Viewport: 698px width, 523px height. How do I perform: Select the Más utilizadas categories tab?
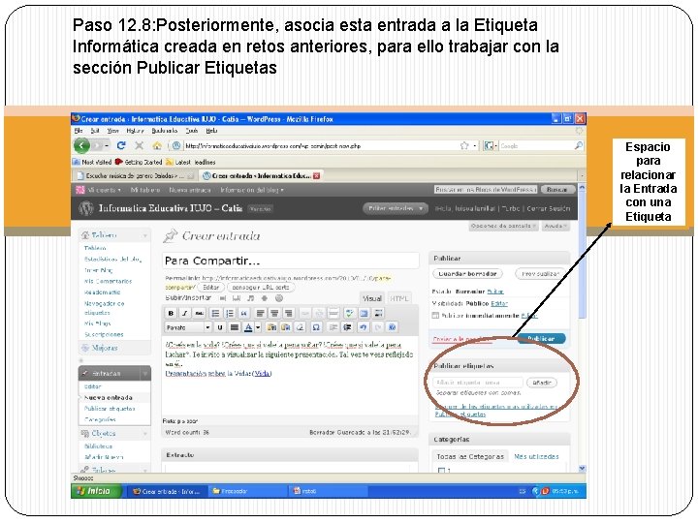click(x=536, y=457)
